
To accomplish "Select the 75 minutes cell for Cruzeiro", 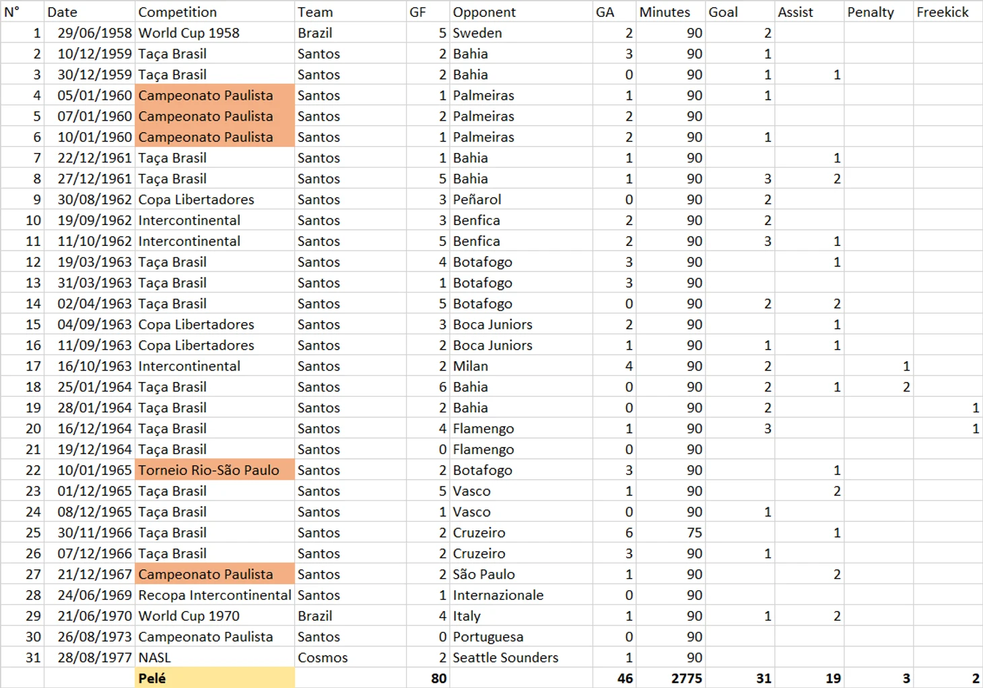I will 671,532.
